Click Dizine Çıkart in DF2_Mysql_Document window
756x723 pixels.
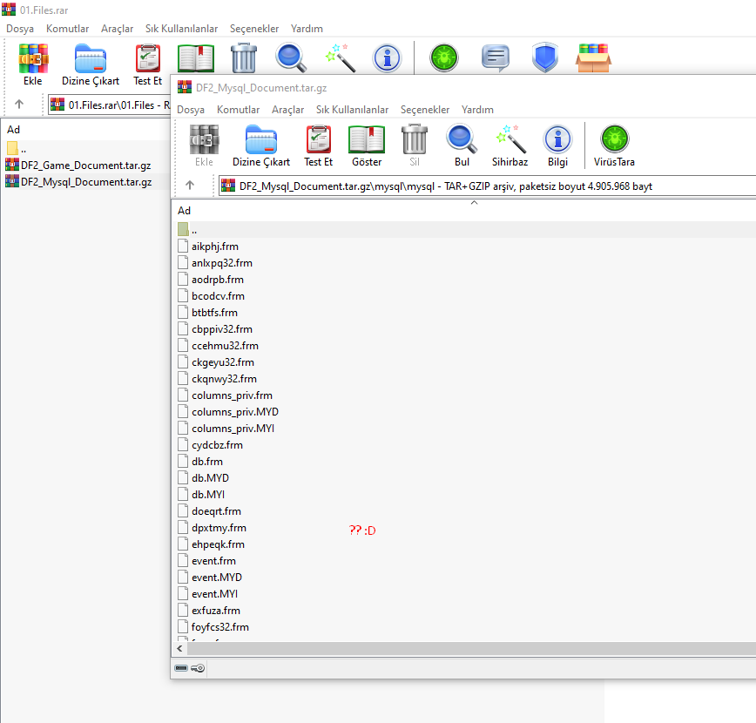click(x=261, y=145)
